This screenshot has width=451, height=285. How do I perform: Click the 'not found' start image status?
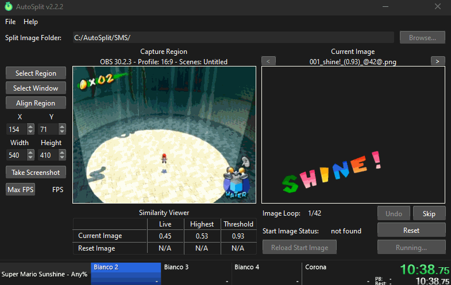pyautogui.click(x=346, y=231)
